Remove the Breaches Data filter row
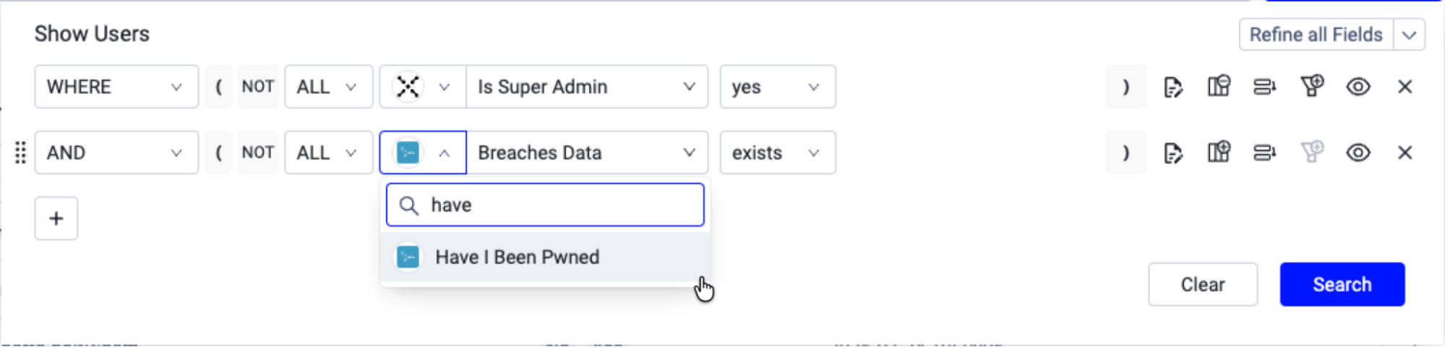 (1405, 153)
